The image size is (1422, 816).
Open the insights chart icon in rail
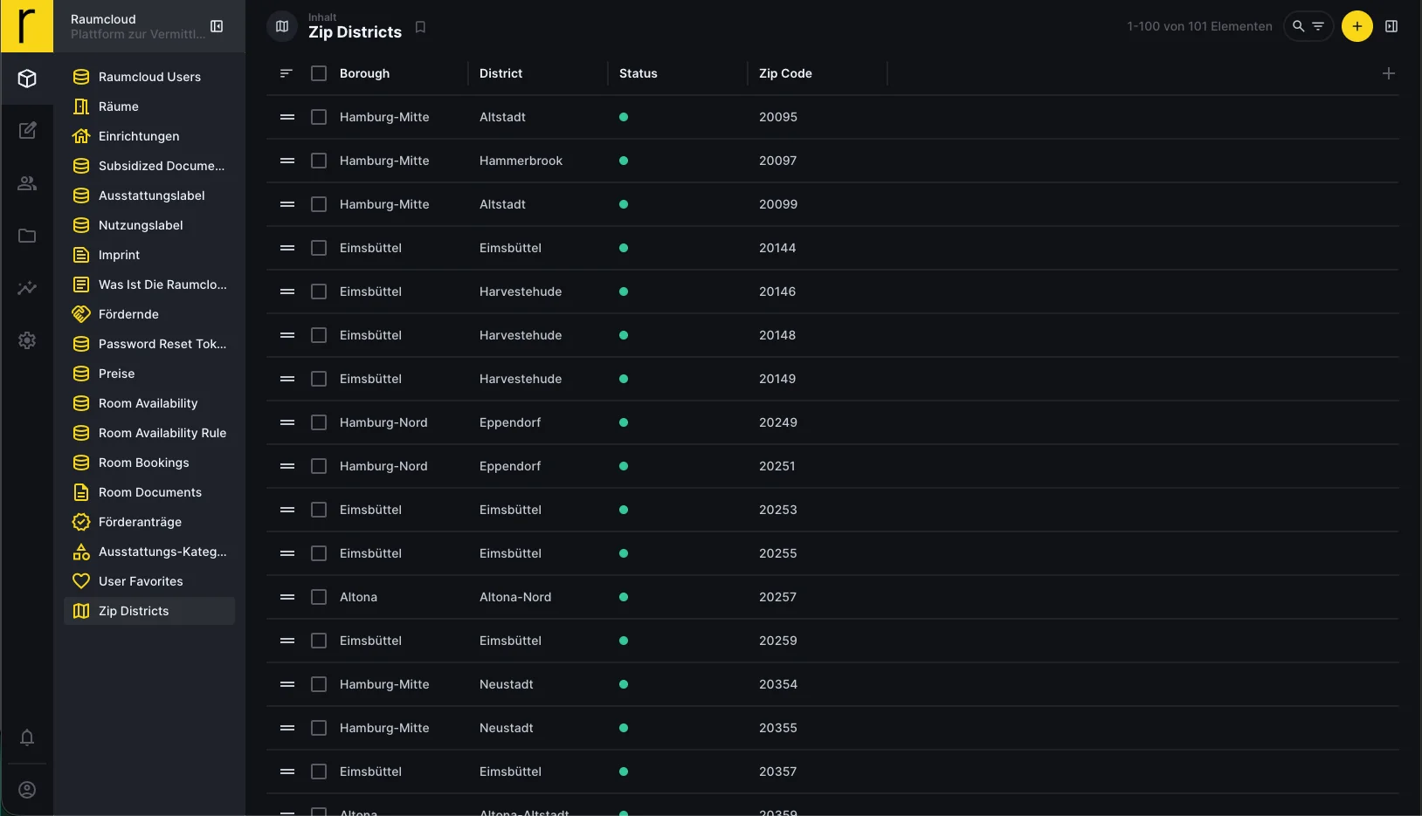[27, 288]
